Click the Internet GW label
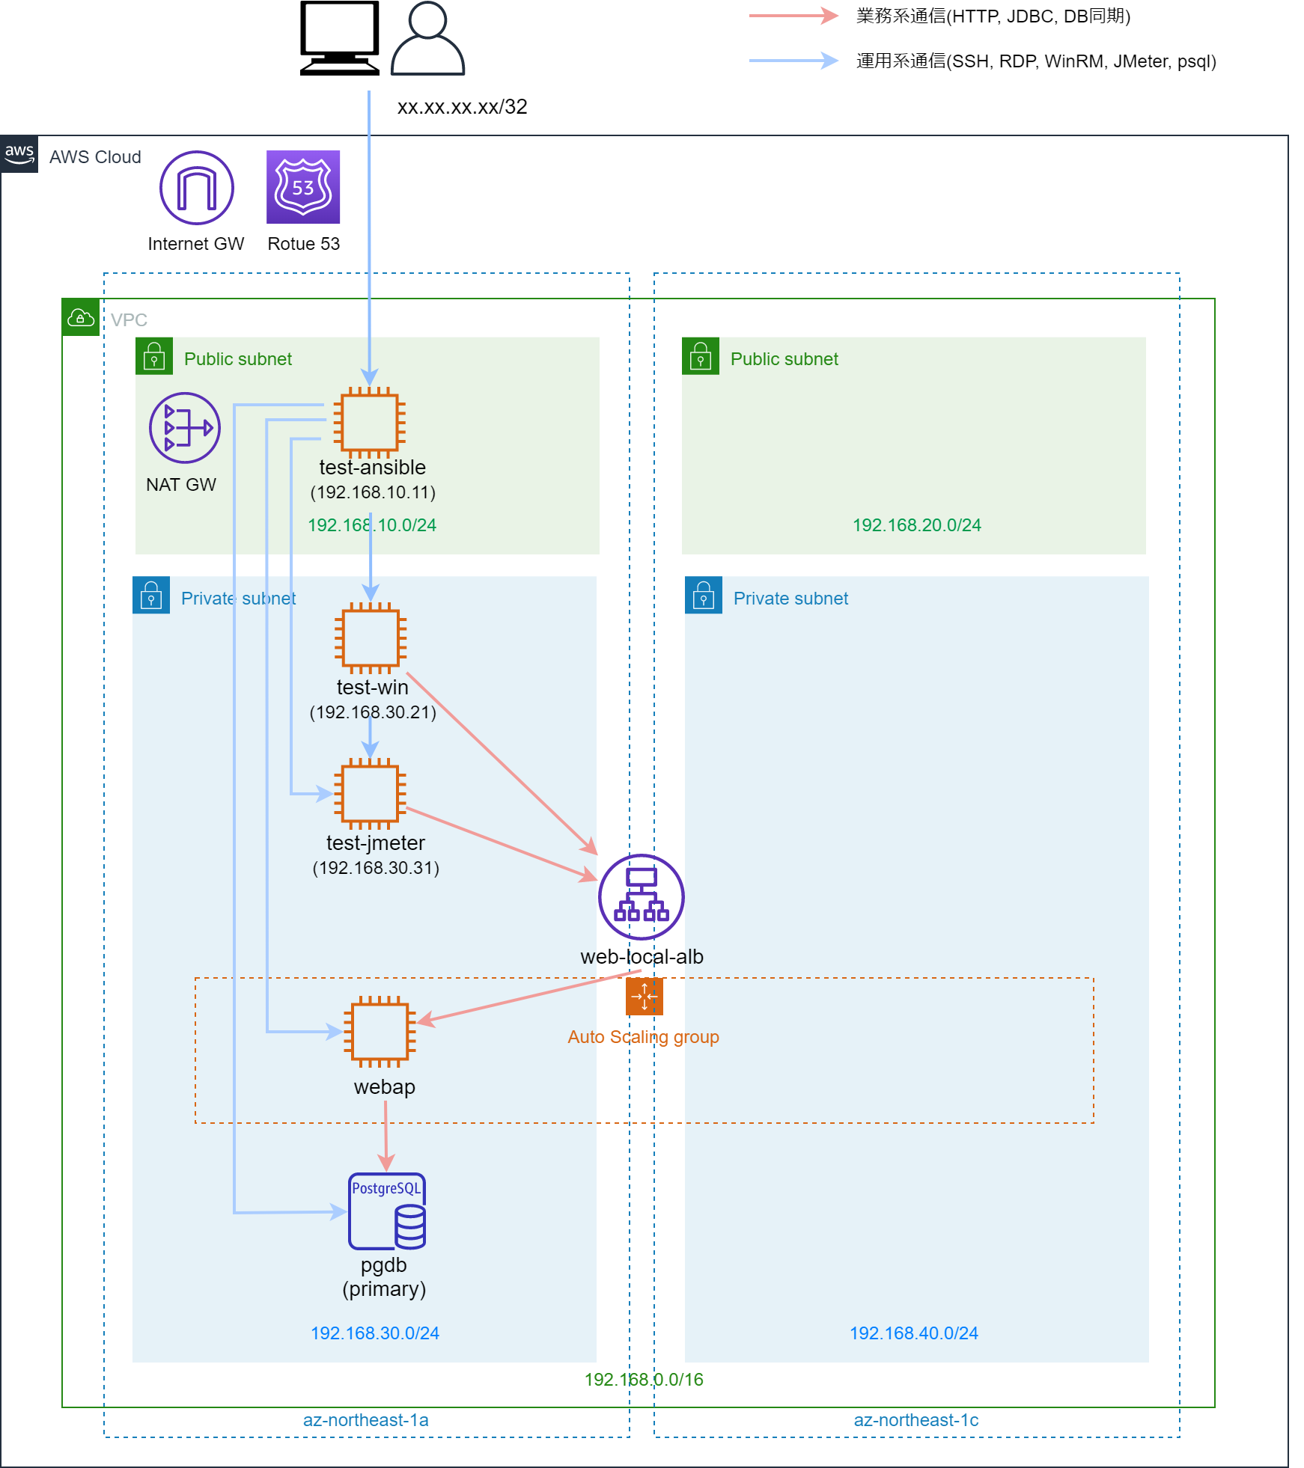The image size is (1304, 1468). pos(196,244)
